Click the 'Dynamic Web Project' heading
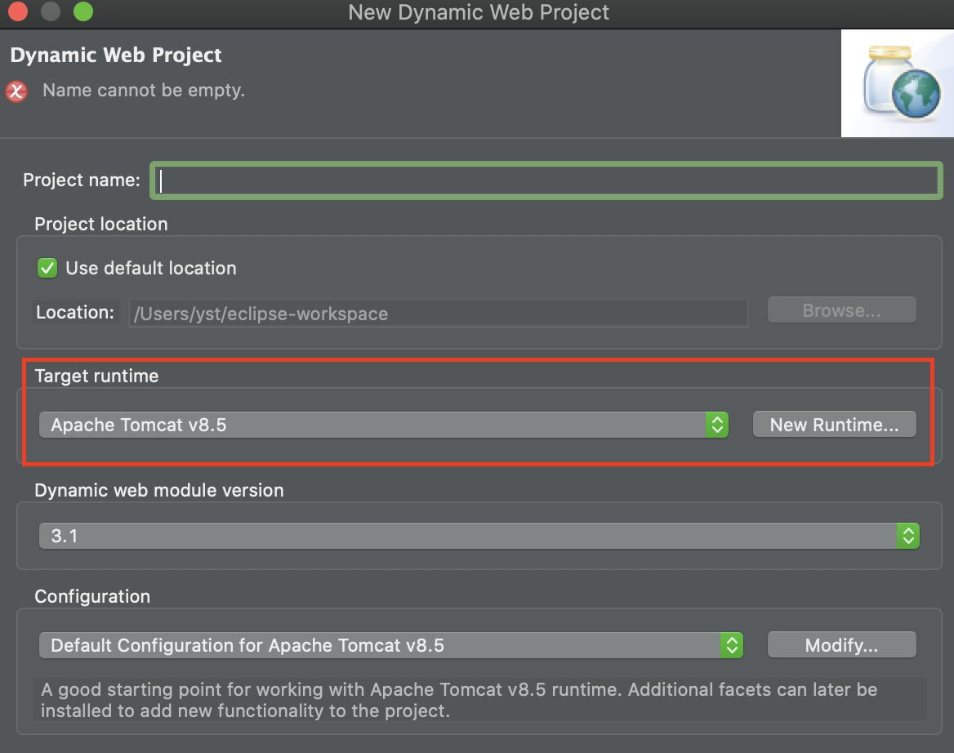 (x=116, y=55)
